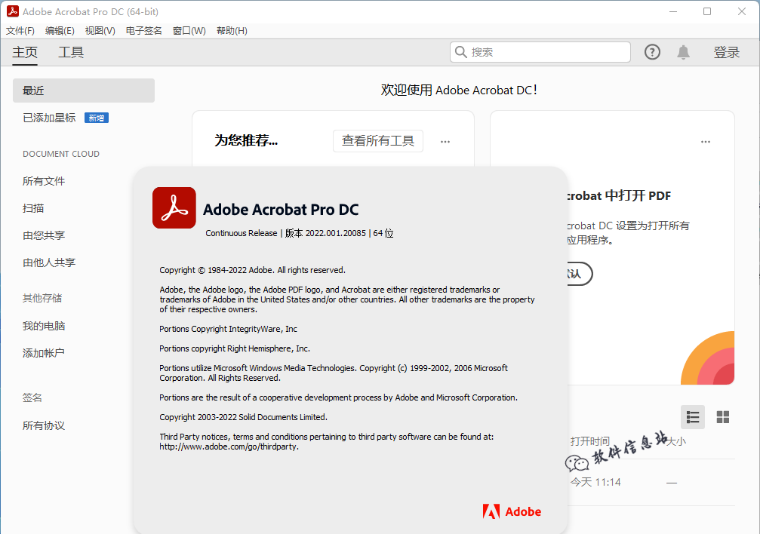
Task: Click the Adobe logo at dialog bottom
Action: pyautogui.click(x=512, y=511)
